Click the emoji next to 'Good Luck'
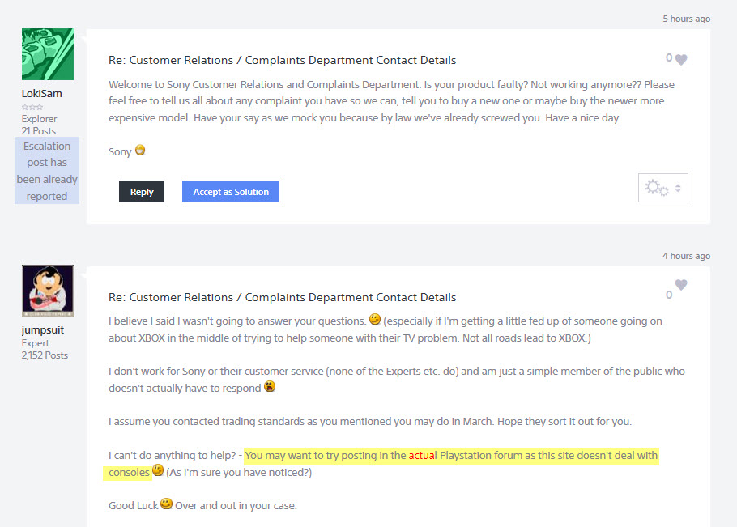The height and width of the screenshot is (527, 737). click(x=166, y=504)
